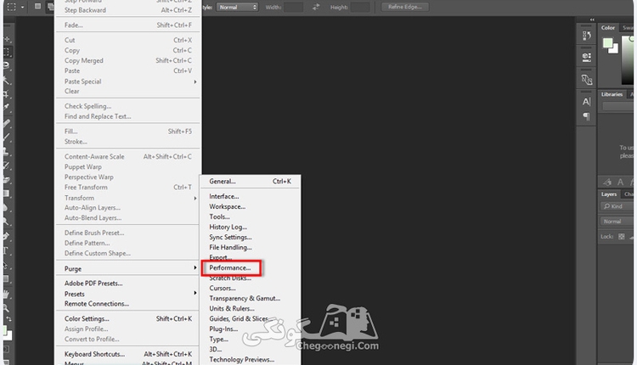This screenshot has height=365, width=637.
Task: Click the swap width and height icon
Action: point(316,7)
